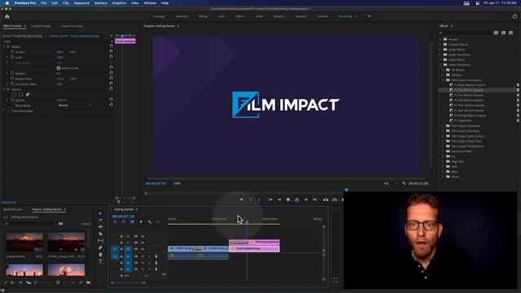Screen dimensions: 521x293
Task: Click the Effects panel search field
Action: pyautogui.click(x=465, y=33)
